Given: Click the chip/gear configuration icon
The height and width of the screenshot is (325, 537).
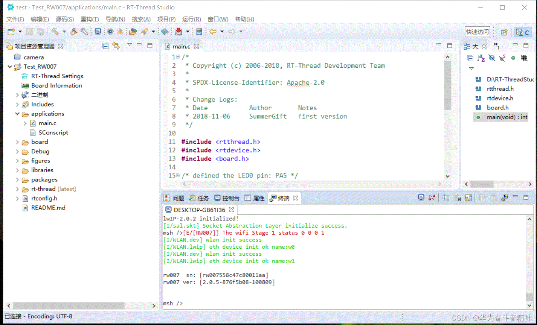Looking at the screenshot, I should coord(110,32).
